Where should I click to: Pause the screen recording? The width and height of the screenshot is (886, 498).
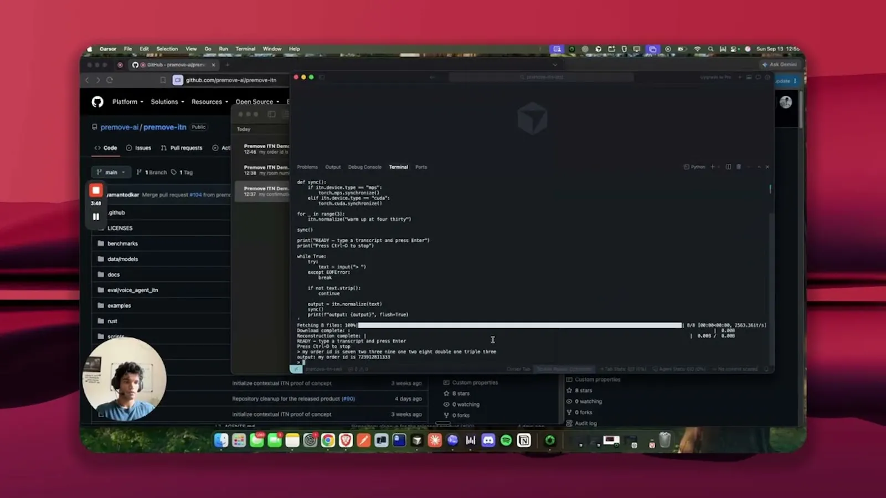pos(96,216)
